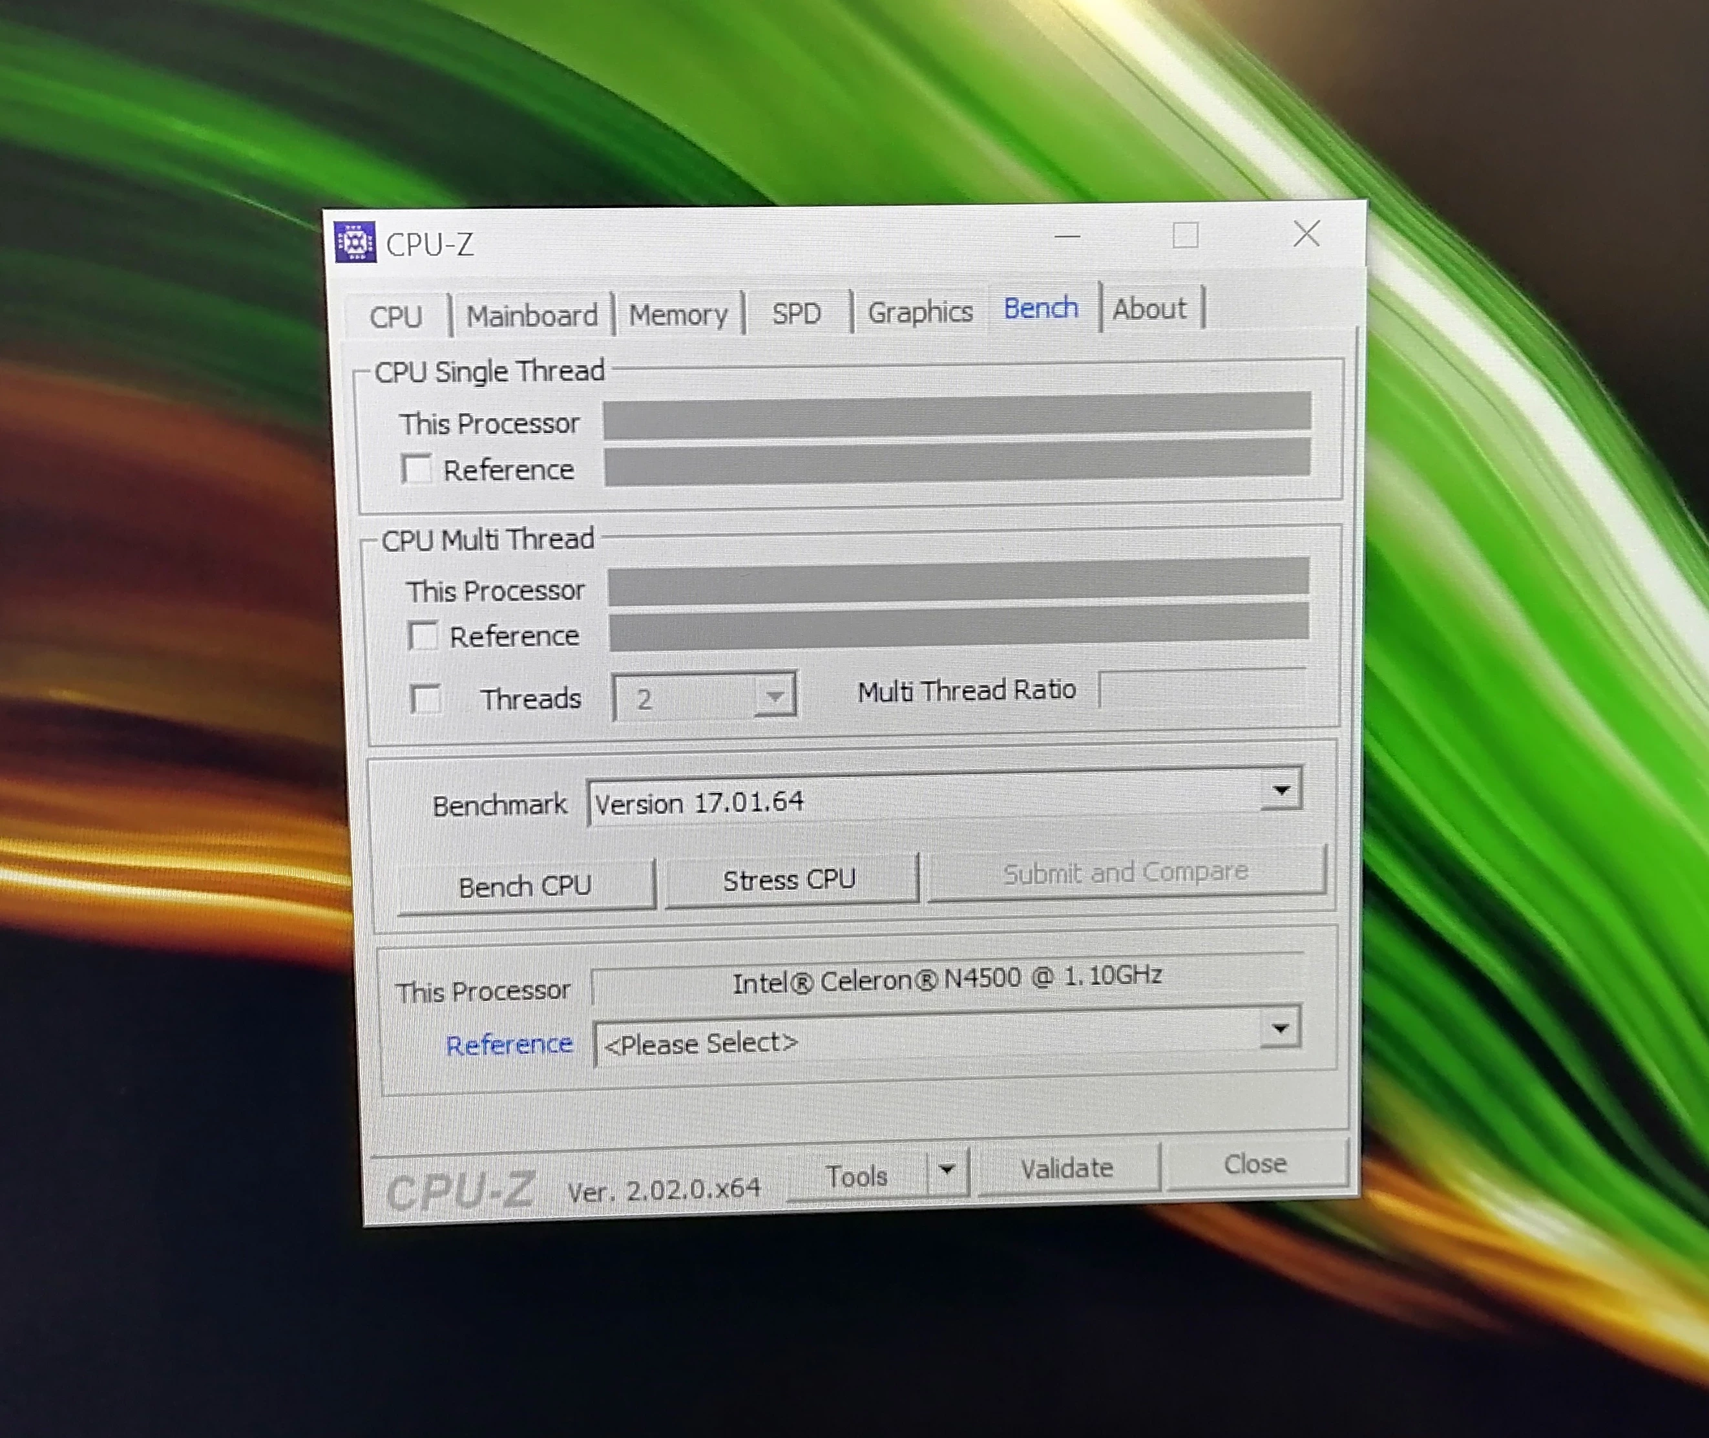Open the Mainboard tab
Screen dimensions: 1709x1438
point(532,315)
